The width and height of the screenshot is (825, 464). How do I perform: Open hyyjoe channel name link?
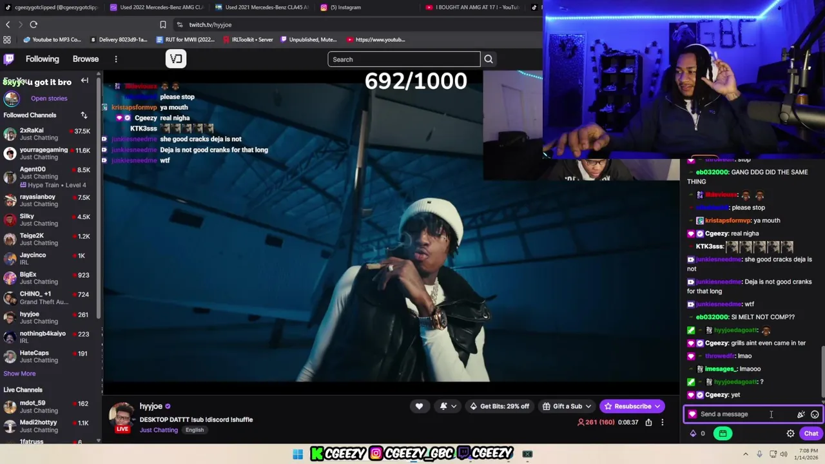(x=151, y=407)
